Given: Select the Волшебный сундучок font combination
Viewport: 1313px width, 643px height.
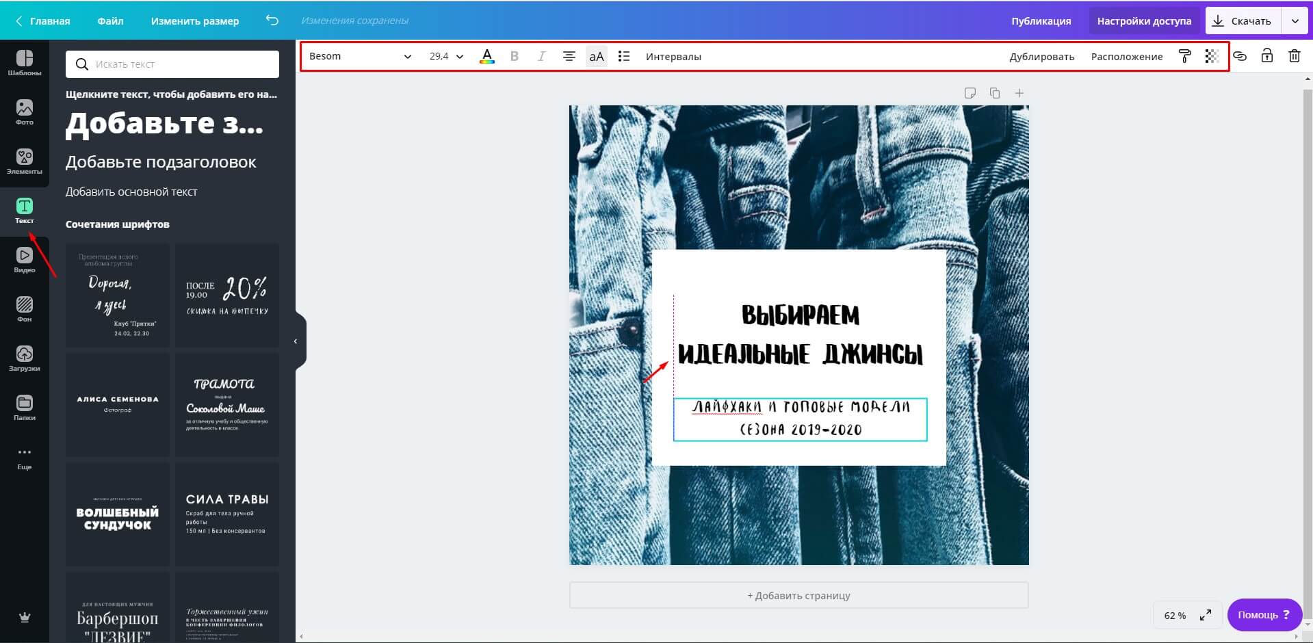Looking at the screenshot, I should point(118,514).
